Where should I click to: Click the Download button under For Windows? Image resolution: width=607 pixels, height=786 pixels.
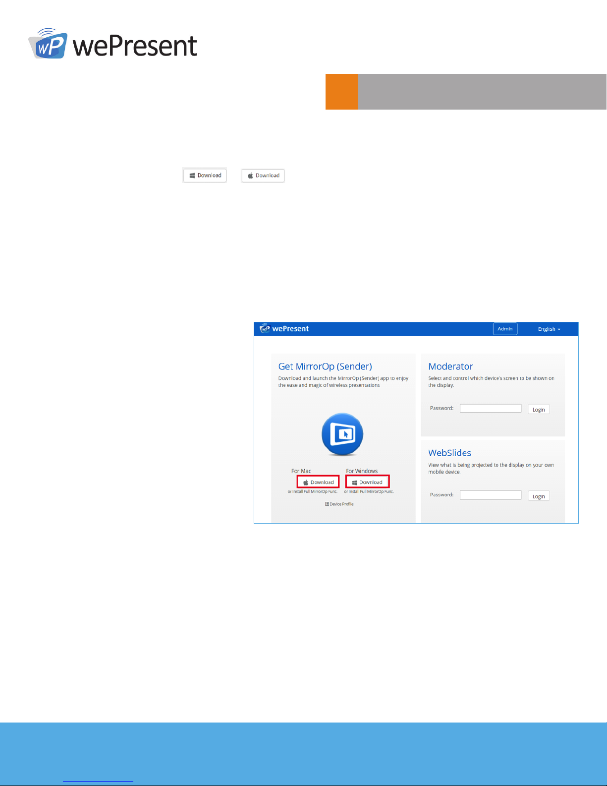[367, 482]
